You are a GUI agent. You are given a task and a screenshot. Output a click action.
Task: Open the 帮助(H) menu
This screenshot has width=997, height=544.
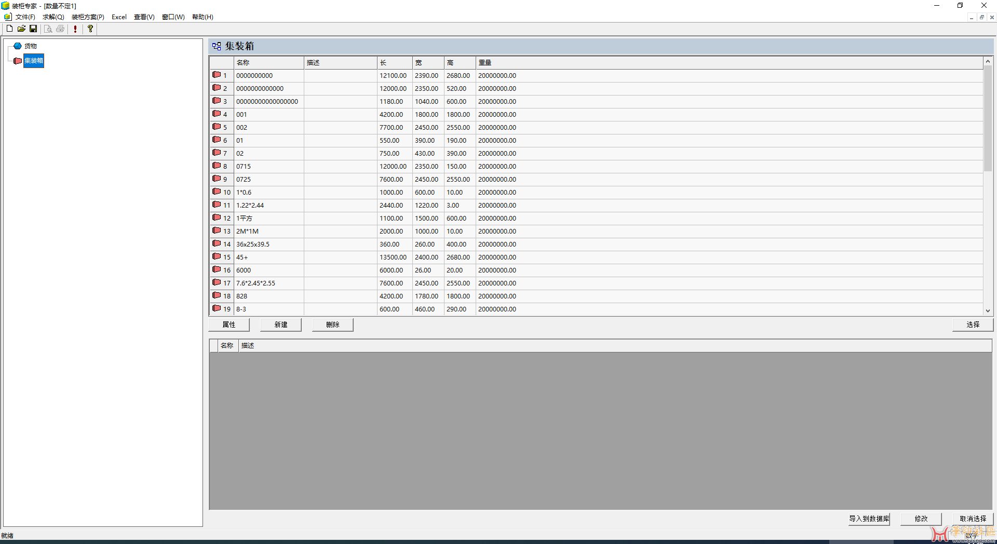(203, 17)
